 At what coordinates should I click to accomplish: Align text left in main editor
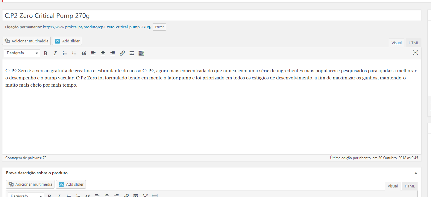[93, 53]
